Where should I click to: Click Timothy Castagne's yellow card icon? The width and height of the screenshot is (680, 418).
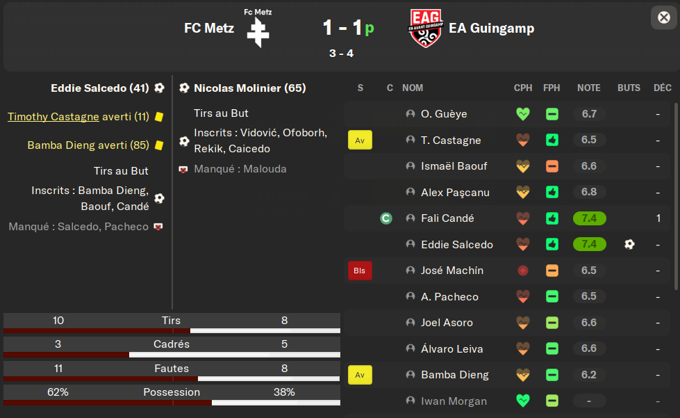[x=159, y=118]
